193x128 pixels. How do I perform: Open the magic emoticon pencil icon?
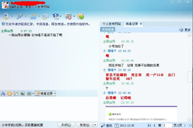16,94
